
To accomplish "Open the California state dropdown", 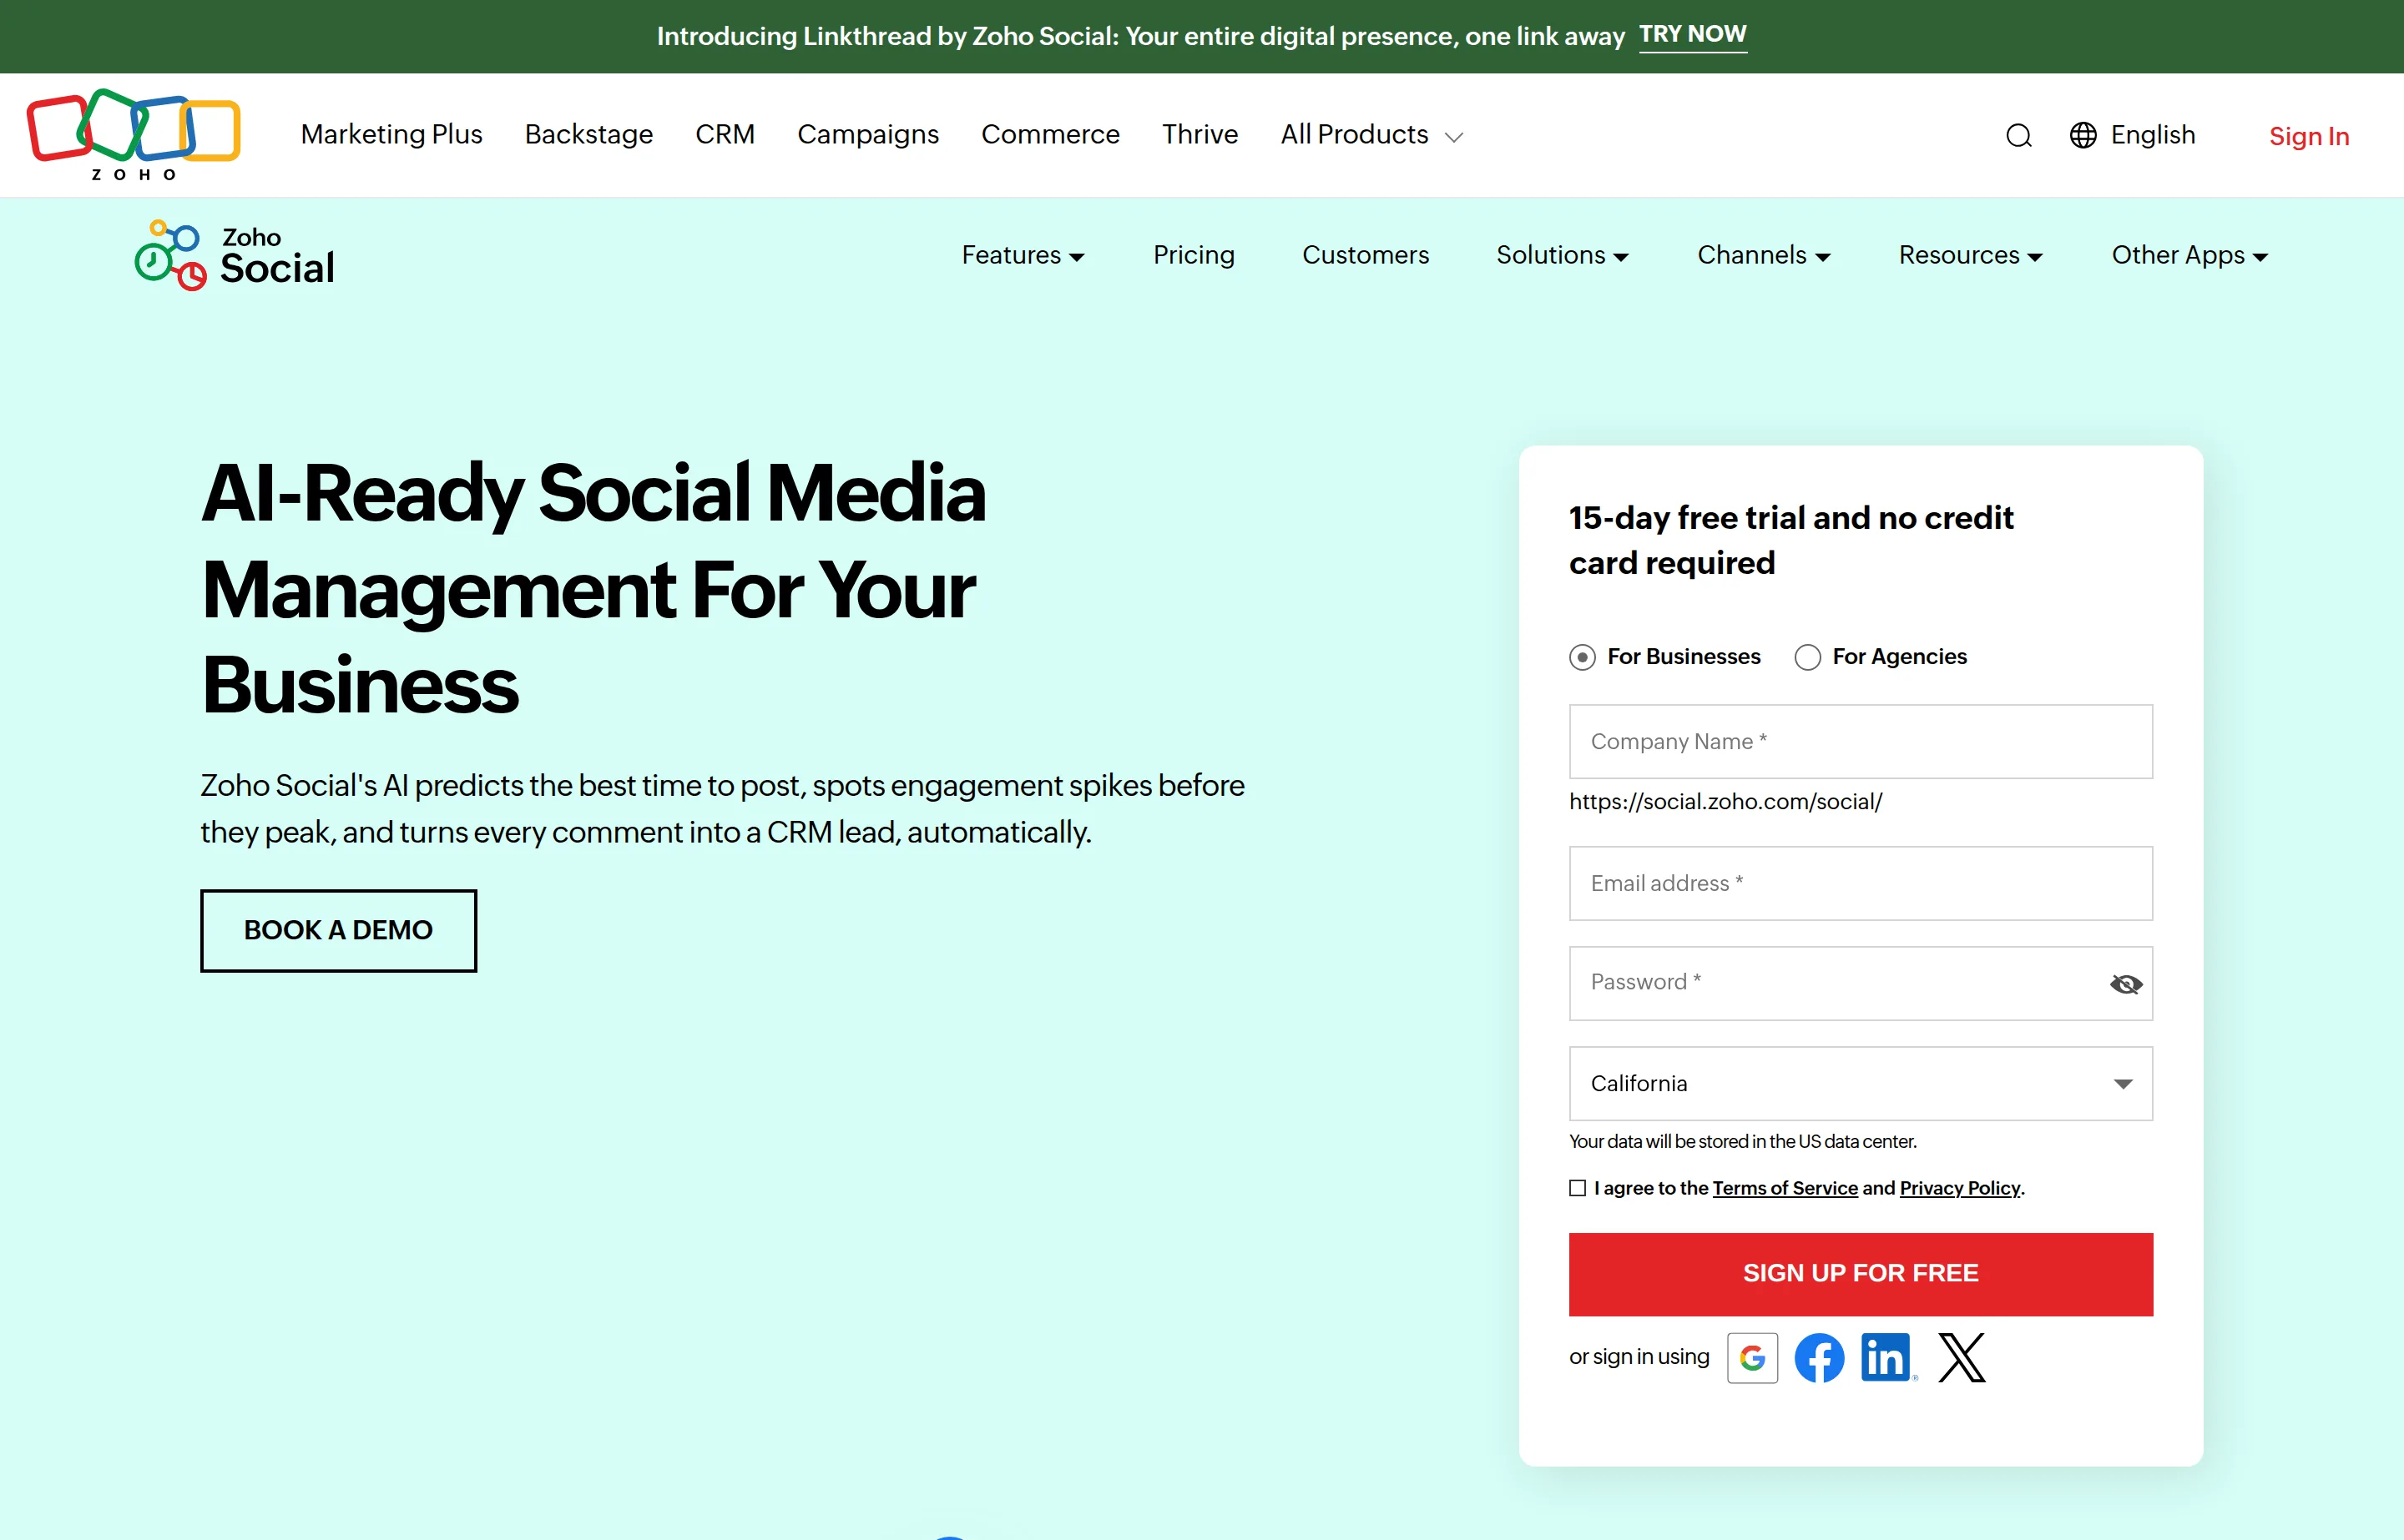I will [1860, 1083].
